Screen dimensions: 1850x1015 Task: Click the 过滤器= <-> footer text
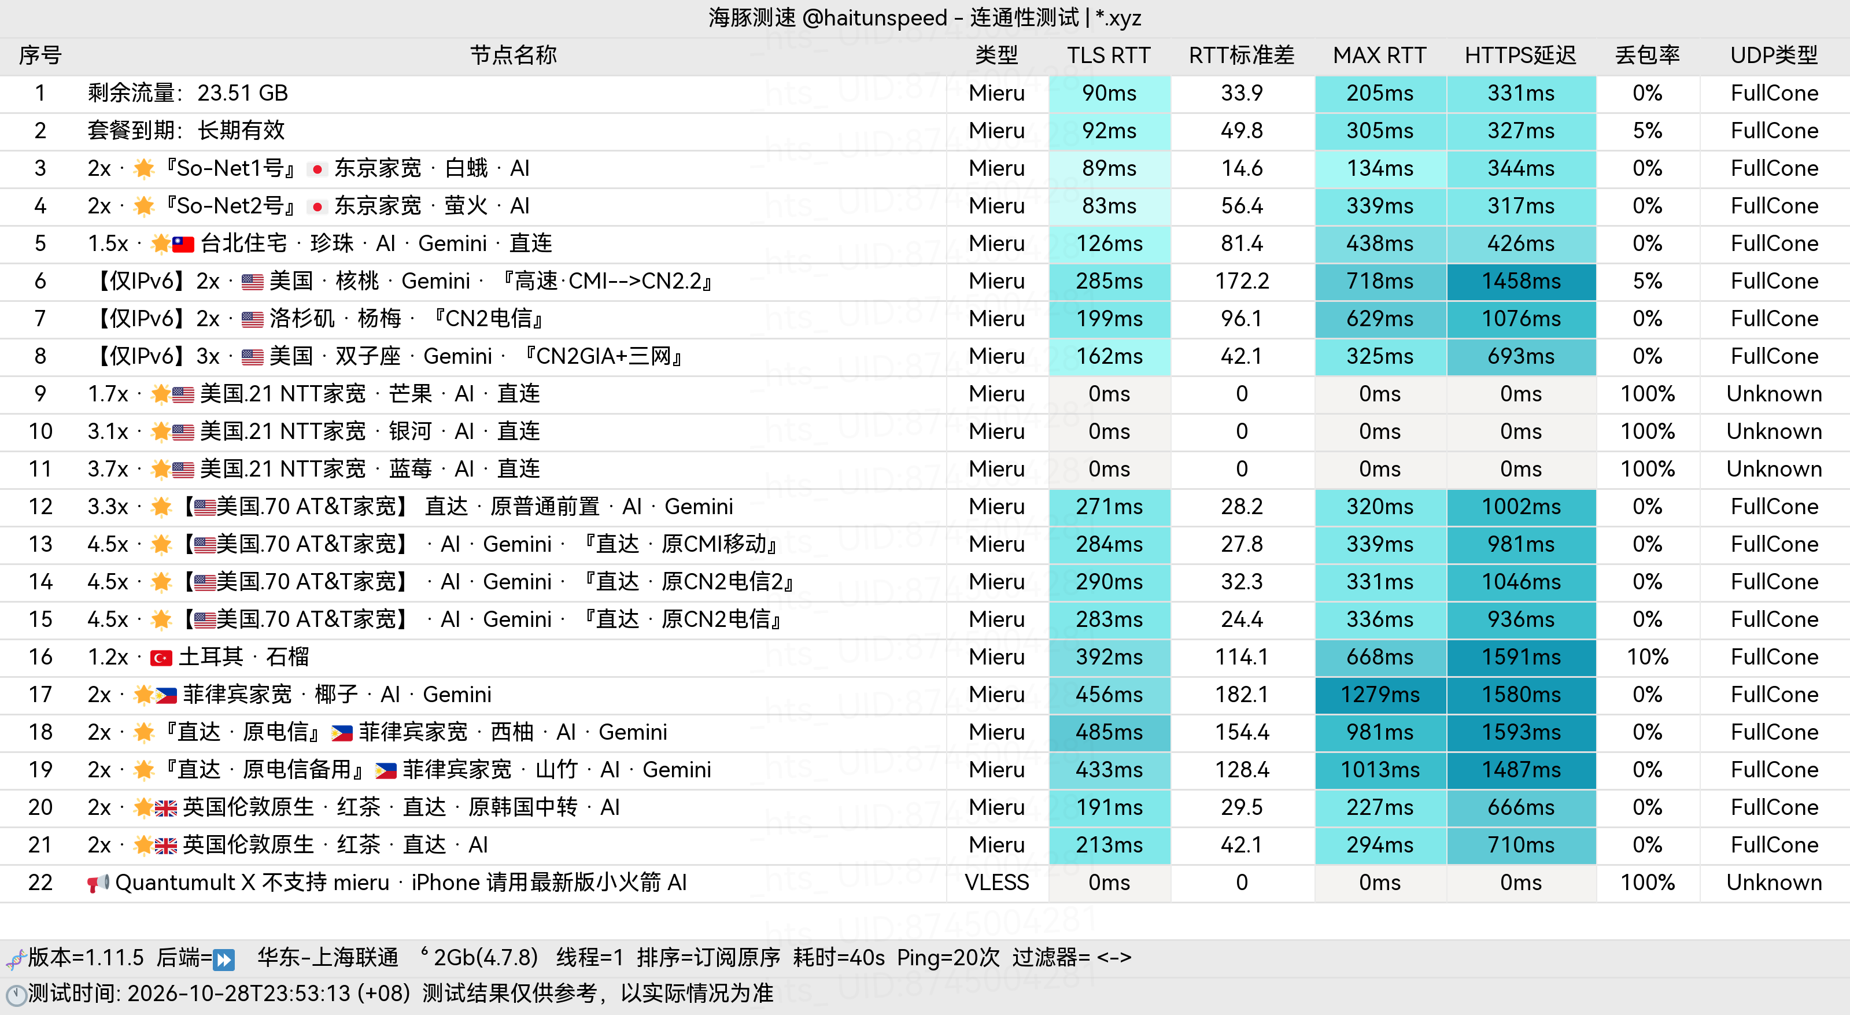click(1072, 958)
